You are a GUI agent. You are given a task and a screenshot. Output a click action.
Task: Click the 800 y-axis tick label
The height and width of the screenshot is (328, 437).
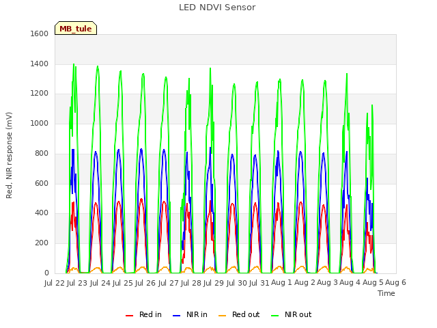click(42, 153)
